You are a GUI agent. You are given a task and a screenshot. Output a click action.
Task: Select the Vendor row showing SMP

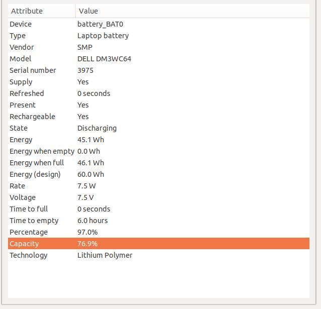(x=159, y=47)
